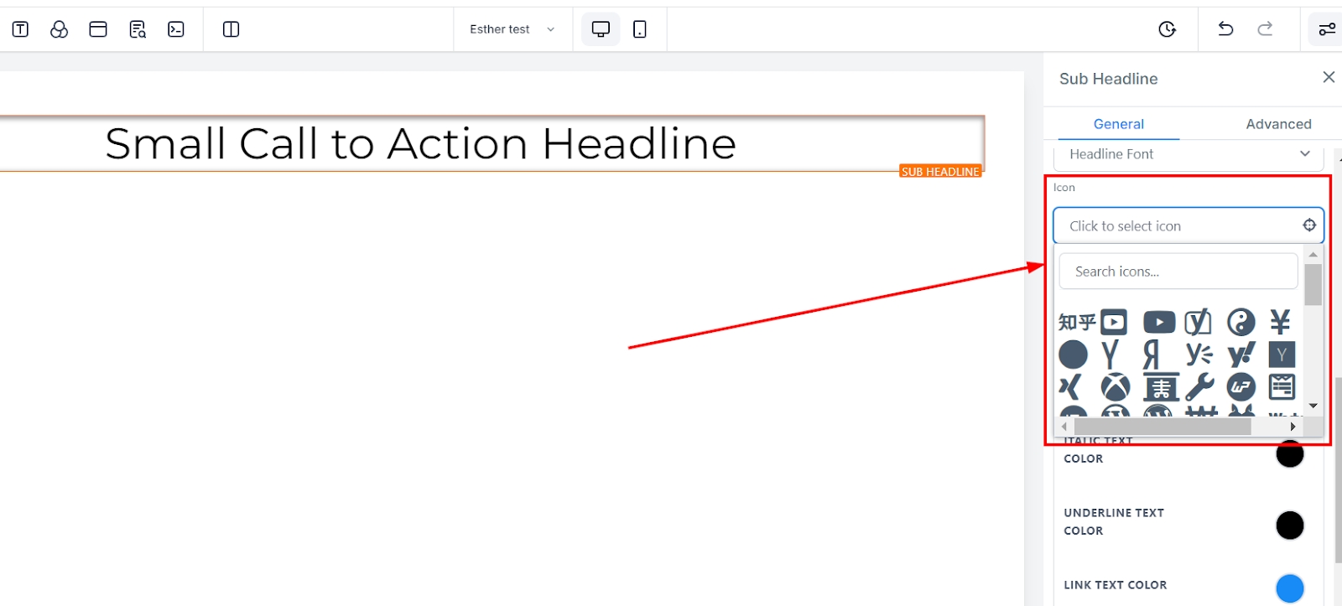Screen dimensions: 1342x606
Task: Select the Yoast icon
Action: [1199, 322]
